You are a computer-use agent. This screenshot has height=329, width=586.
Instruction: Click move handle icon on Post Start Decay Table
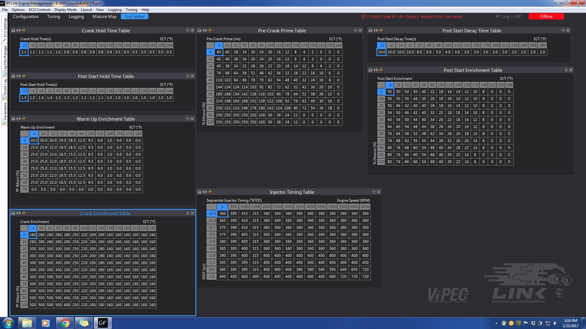click(563, 30)
